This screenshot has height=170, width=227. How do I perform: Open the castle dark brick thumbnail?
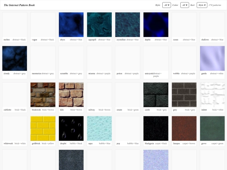[x=156, y=95]
